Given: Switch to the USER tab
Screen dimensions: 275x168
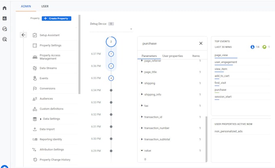Looking at the screenshot, I should (45, 6).
